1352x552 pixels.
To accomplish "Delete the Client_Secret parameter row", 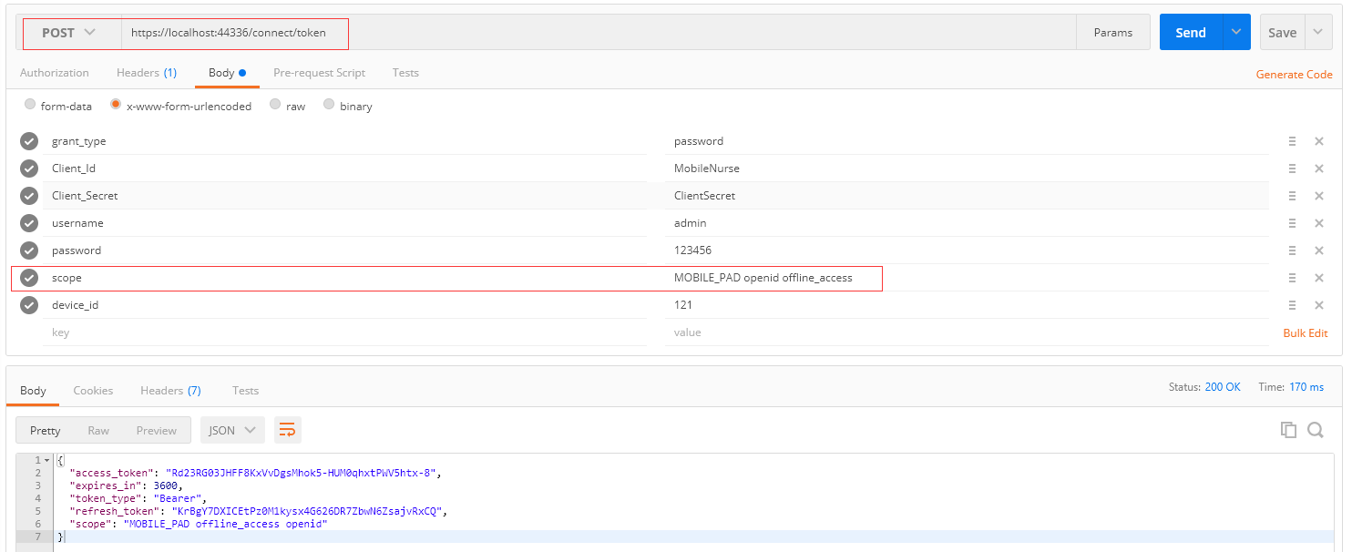I will [x=1319, y=195].
